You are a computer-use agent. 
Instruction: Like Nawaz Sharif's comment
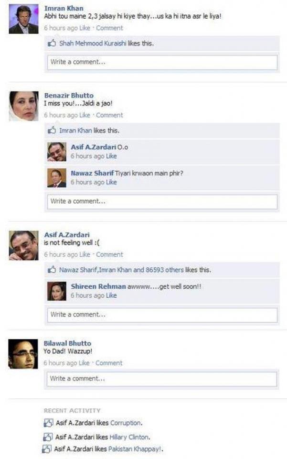coord(111,182)
